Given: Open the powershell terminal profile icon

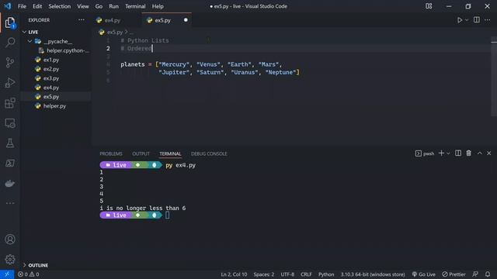Looking at the screenshot, I should tap(425, 153).
